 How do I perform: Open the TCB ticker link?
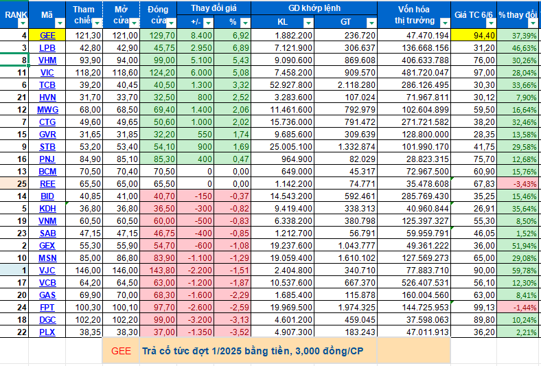pos(47,85)
